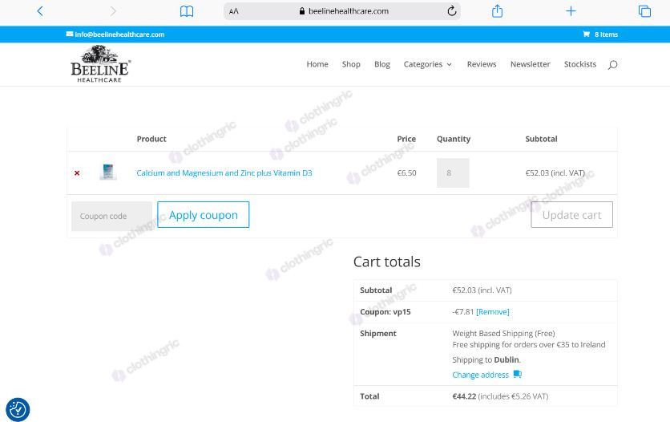Click the truck icon beside Change address
670x422 pixels.
tap(518, 374)
